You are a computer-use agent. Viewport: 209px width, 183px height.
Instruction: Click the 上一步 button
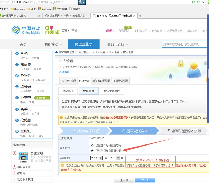tap(124, 180)
